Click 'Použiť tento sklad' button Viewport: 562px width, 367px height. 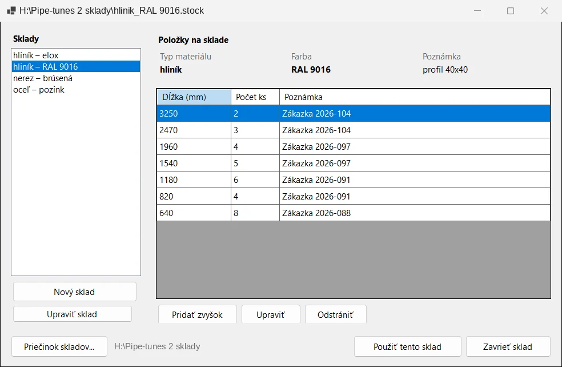[408, 346]
